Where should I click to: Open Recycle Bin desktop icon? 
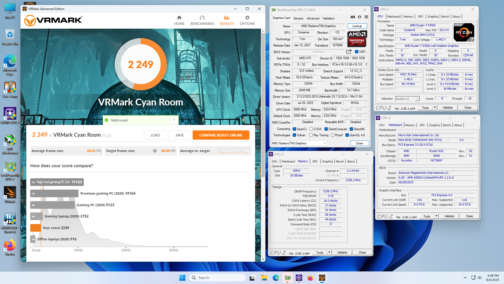[x=10, y=37]
